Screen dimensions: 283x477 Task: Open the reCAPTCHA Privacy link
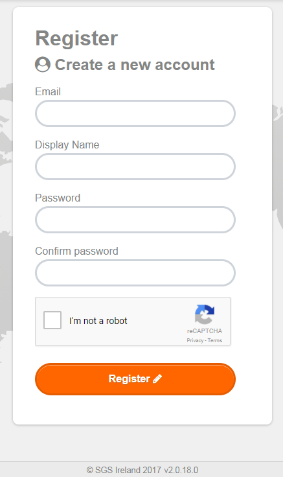(195, 340)
